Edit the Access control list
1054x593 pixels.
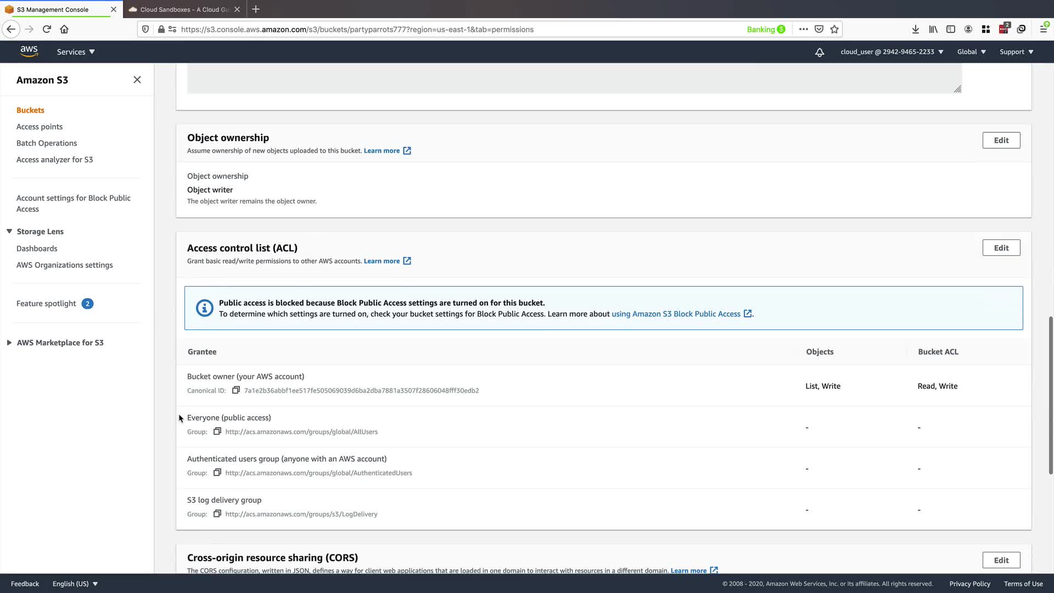pyautogui.click(x=1001, y=248)
